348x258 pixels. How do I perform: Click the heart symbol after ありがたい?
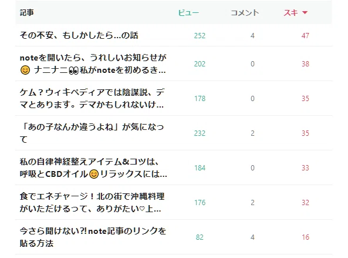pos(142,209)
